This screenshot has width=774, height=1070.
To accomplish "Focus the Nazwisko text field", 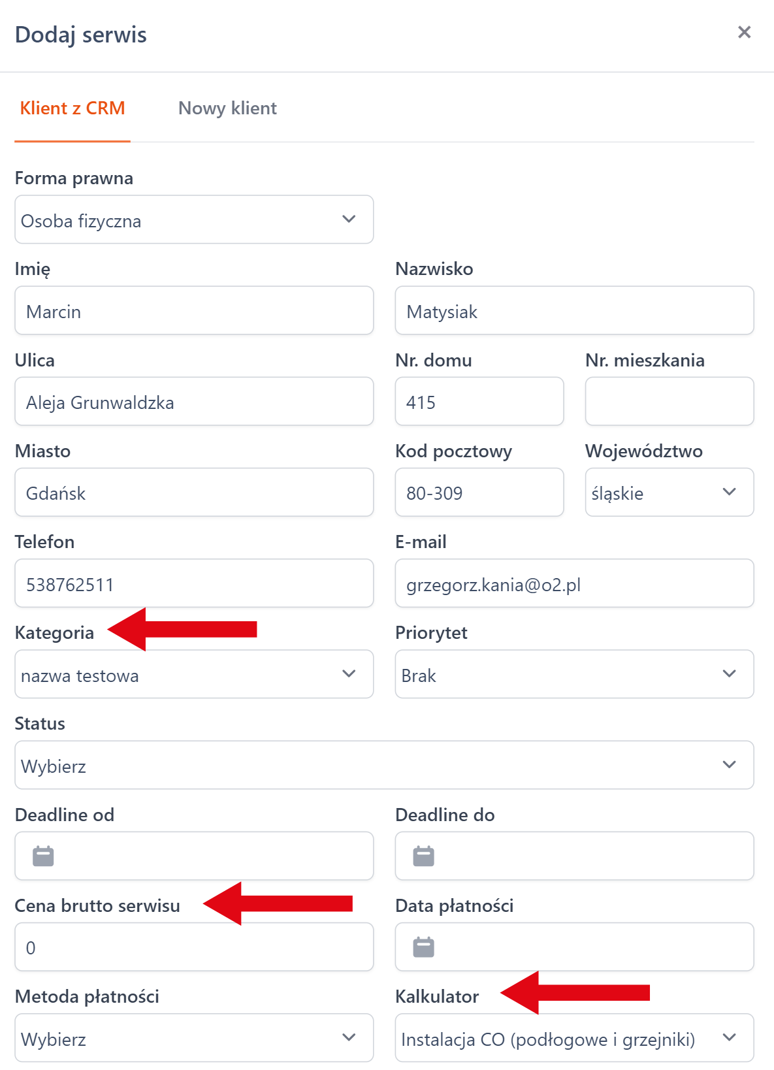I will 574,311.
